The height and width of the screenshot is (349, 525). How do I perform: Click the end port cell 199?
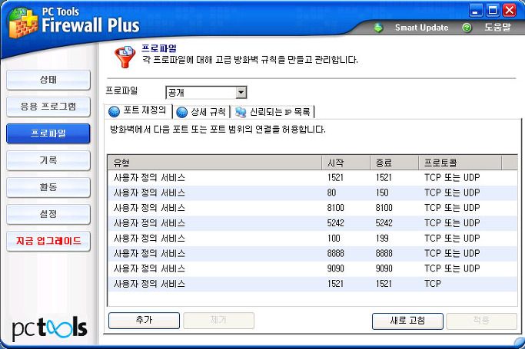(382, 239)
